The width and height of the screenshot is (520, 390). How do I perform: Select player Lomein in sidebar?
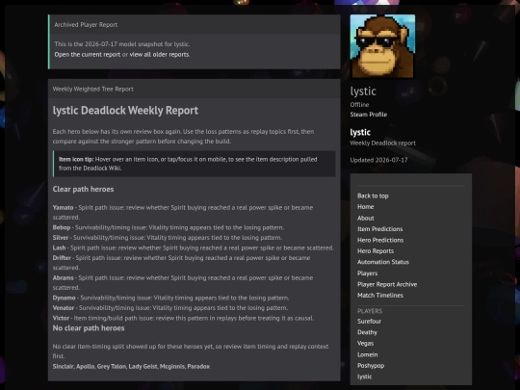(x=367, y=354)
